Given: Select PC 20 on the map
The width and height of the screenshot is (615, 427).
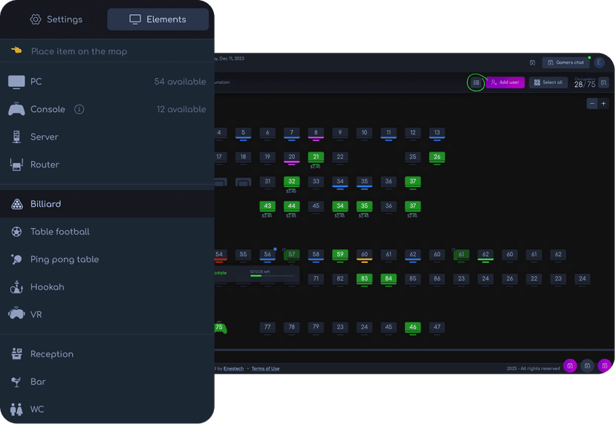Looking at the screenshot, I should (x=291, y=157).
